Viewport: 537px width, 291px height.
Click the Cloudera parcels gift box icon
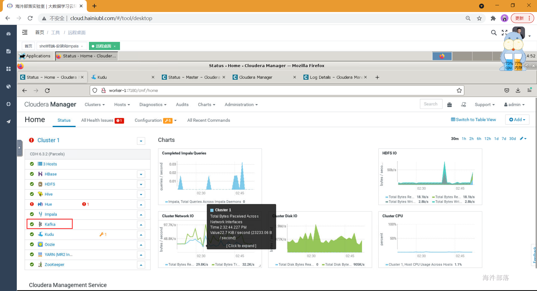(449, 104)
